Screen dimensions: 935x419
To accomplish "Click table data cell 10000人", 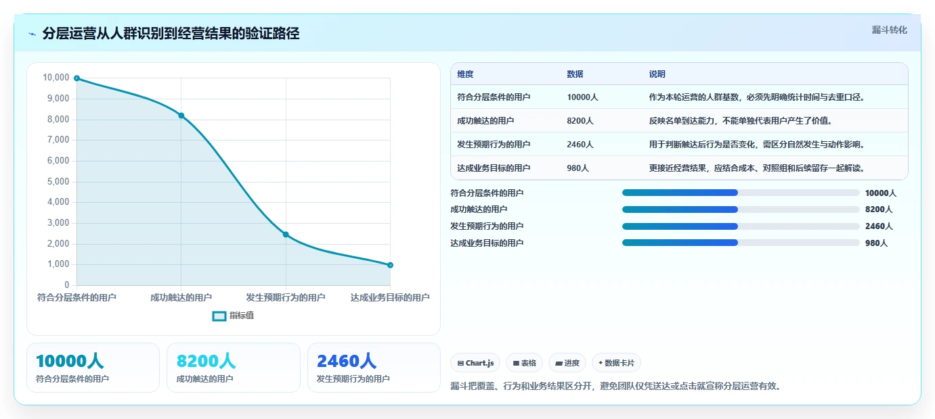I will pos(582,97).
